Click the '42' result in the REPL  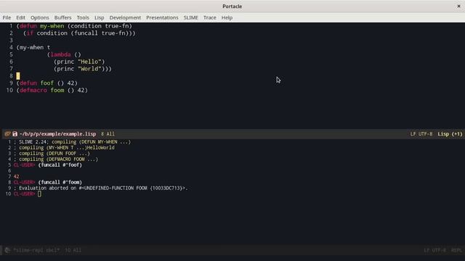(16, 177)
